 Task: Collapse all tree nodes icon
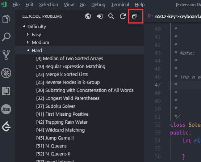click(x=134, y=16)
